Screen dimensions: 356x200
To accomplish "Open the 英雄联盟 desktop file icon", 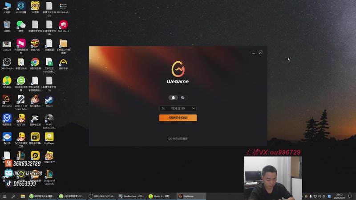I will (x=49, y=45).
